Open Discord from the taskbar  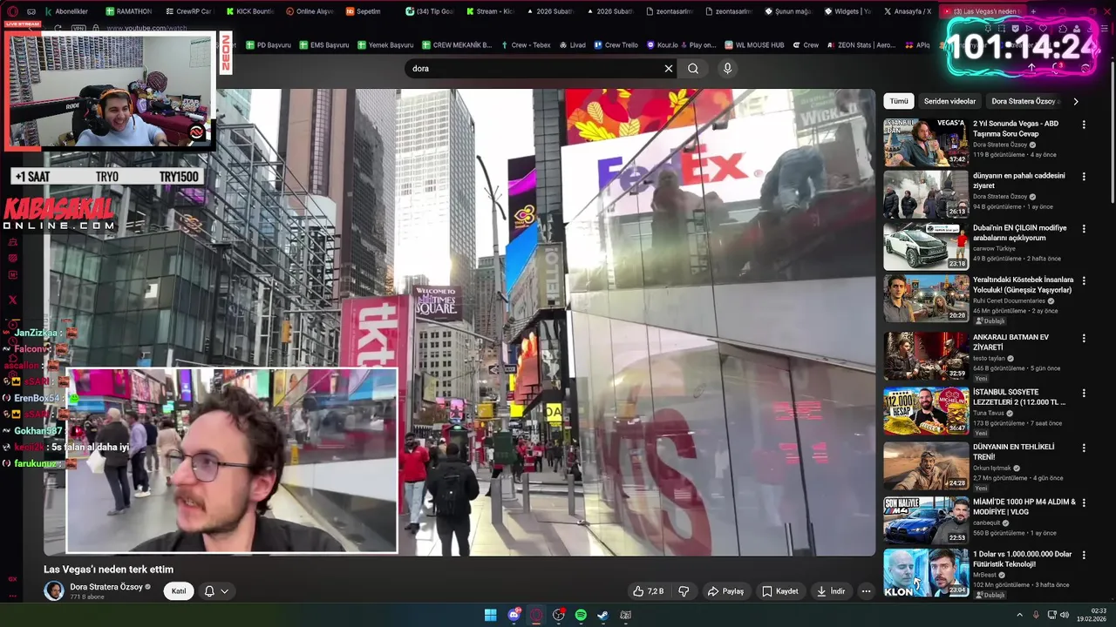514,616
